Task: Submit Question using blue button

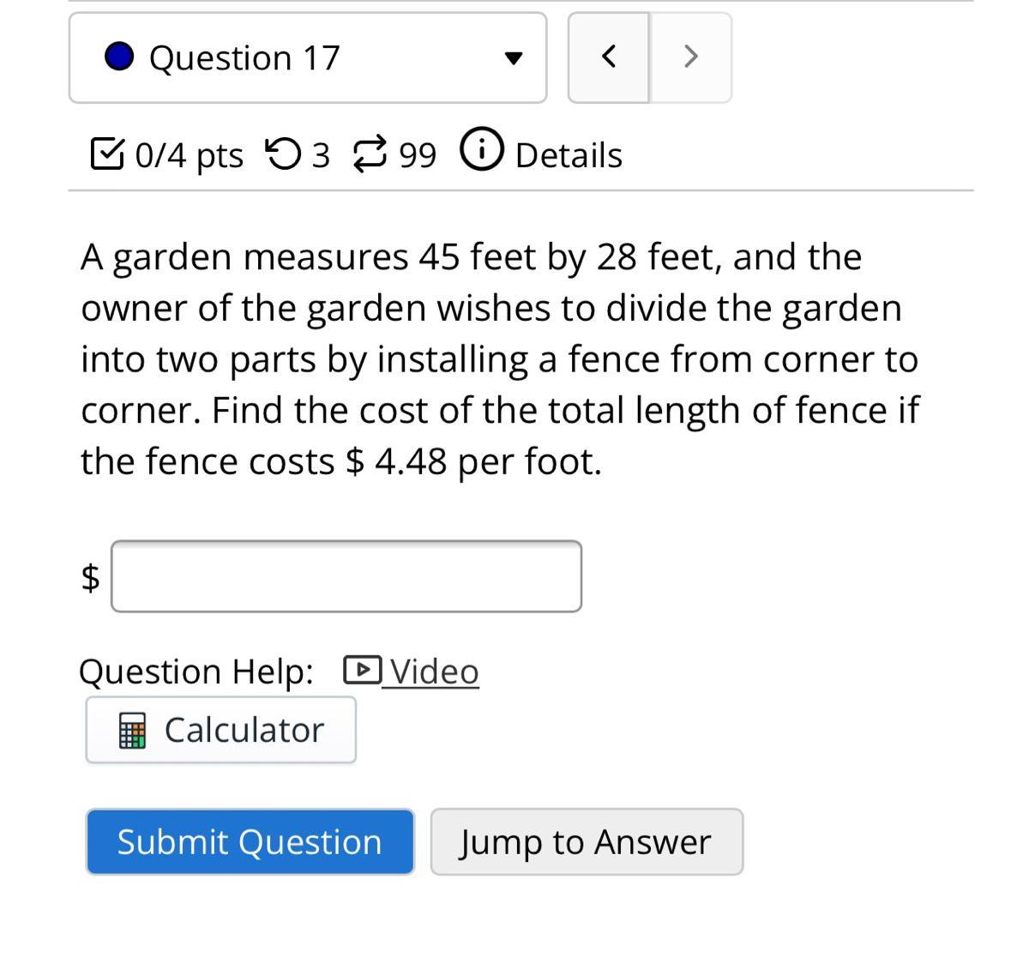Action: pos(250,841)
